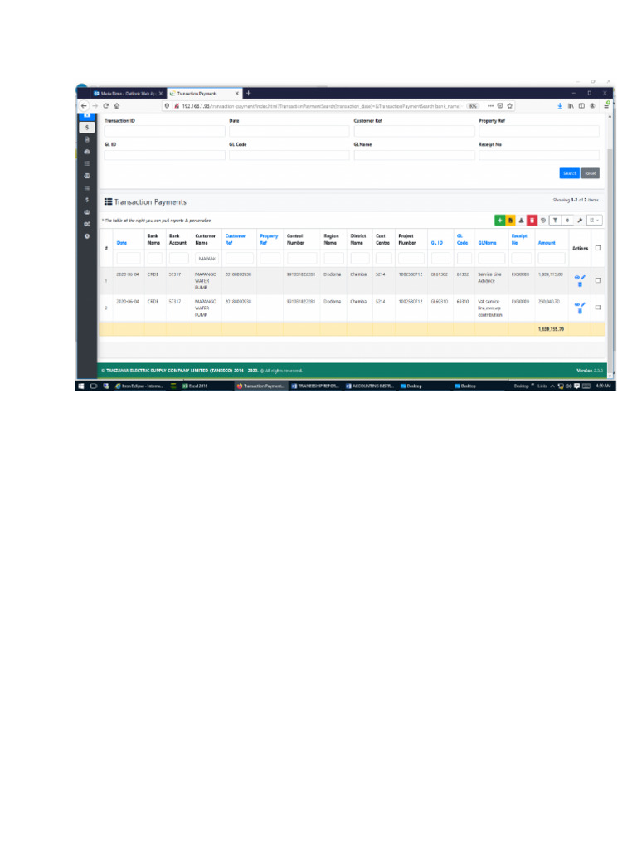Sort table by Customer Ref column header
Image resolution: width=637 pixels, height=849 pixels.
[235, 240]
